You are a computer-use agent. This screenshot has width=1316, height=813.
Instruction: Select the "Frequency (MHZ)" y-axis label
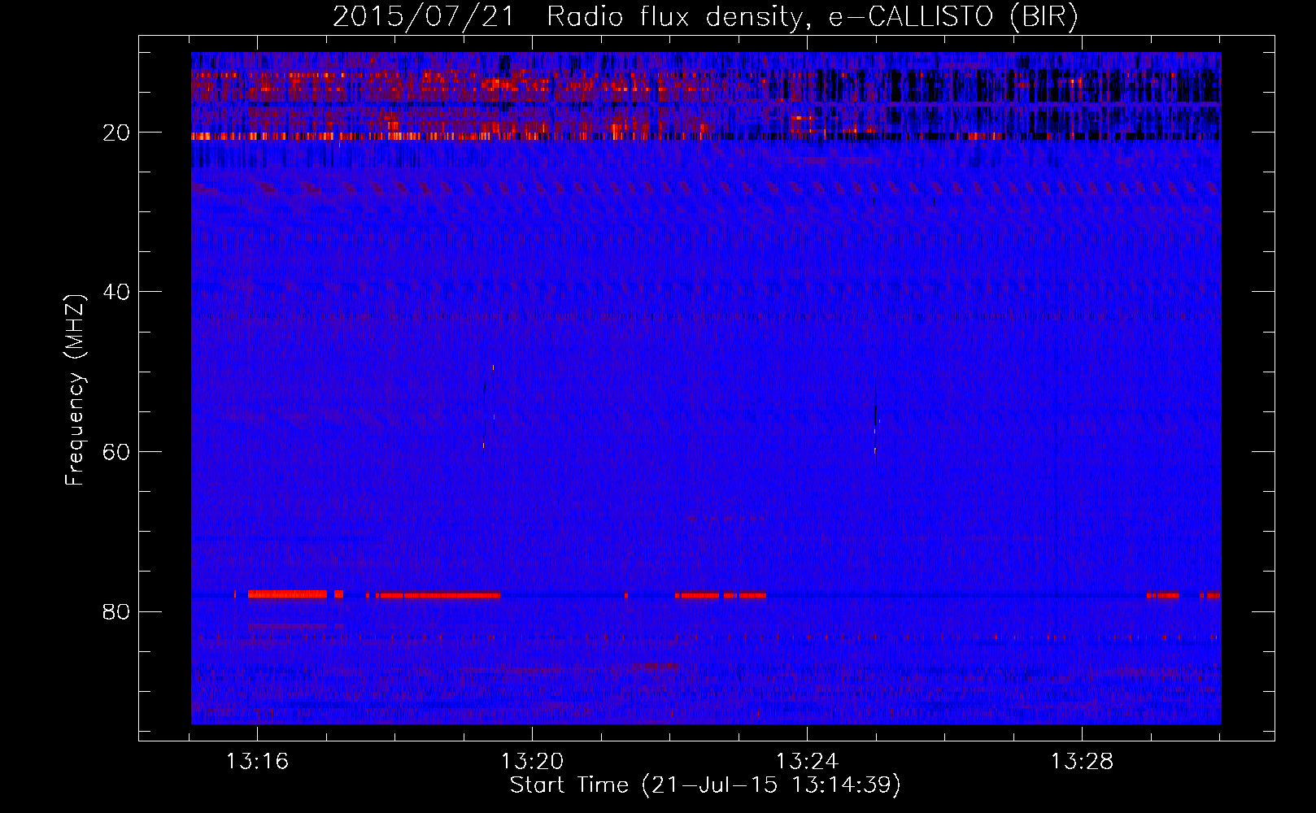(x=75, y=390)
